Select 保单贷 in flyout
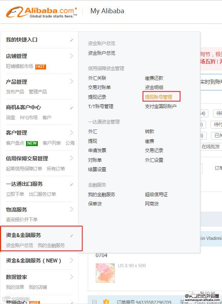 [95, 204]
